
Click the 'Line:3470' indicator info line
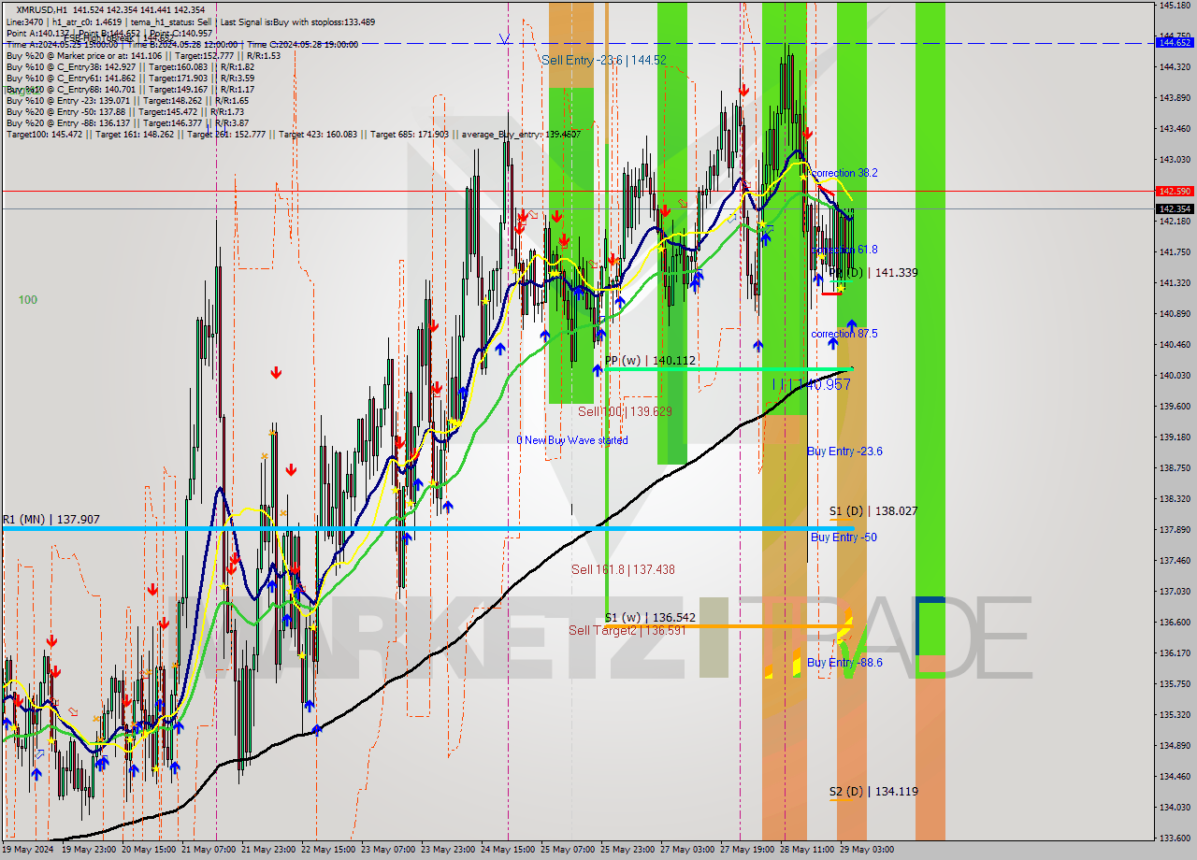191,21
